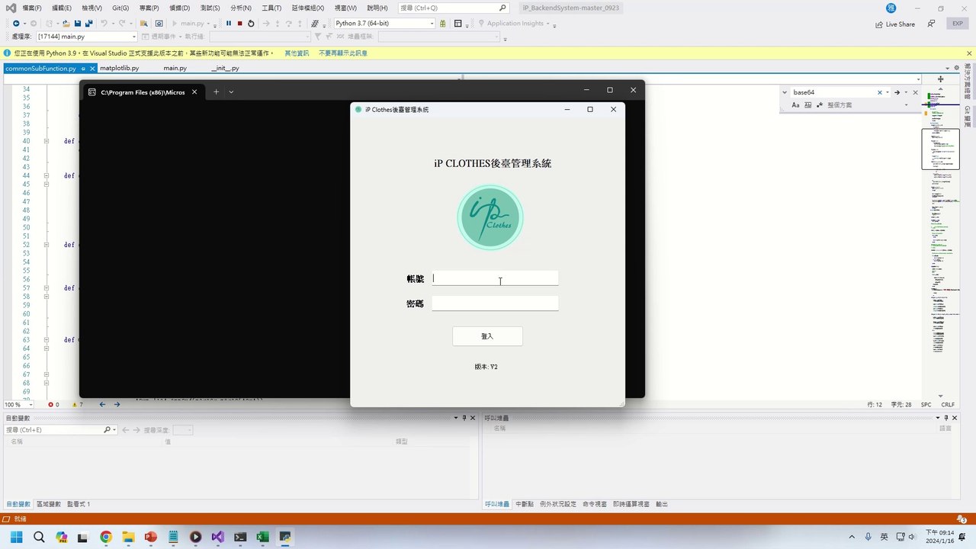Switch to the __init__.py editor tab
Screen dimensions: 976x549
[225, 68]
